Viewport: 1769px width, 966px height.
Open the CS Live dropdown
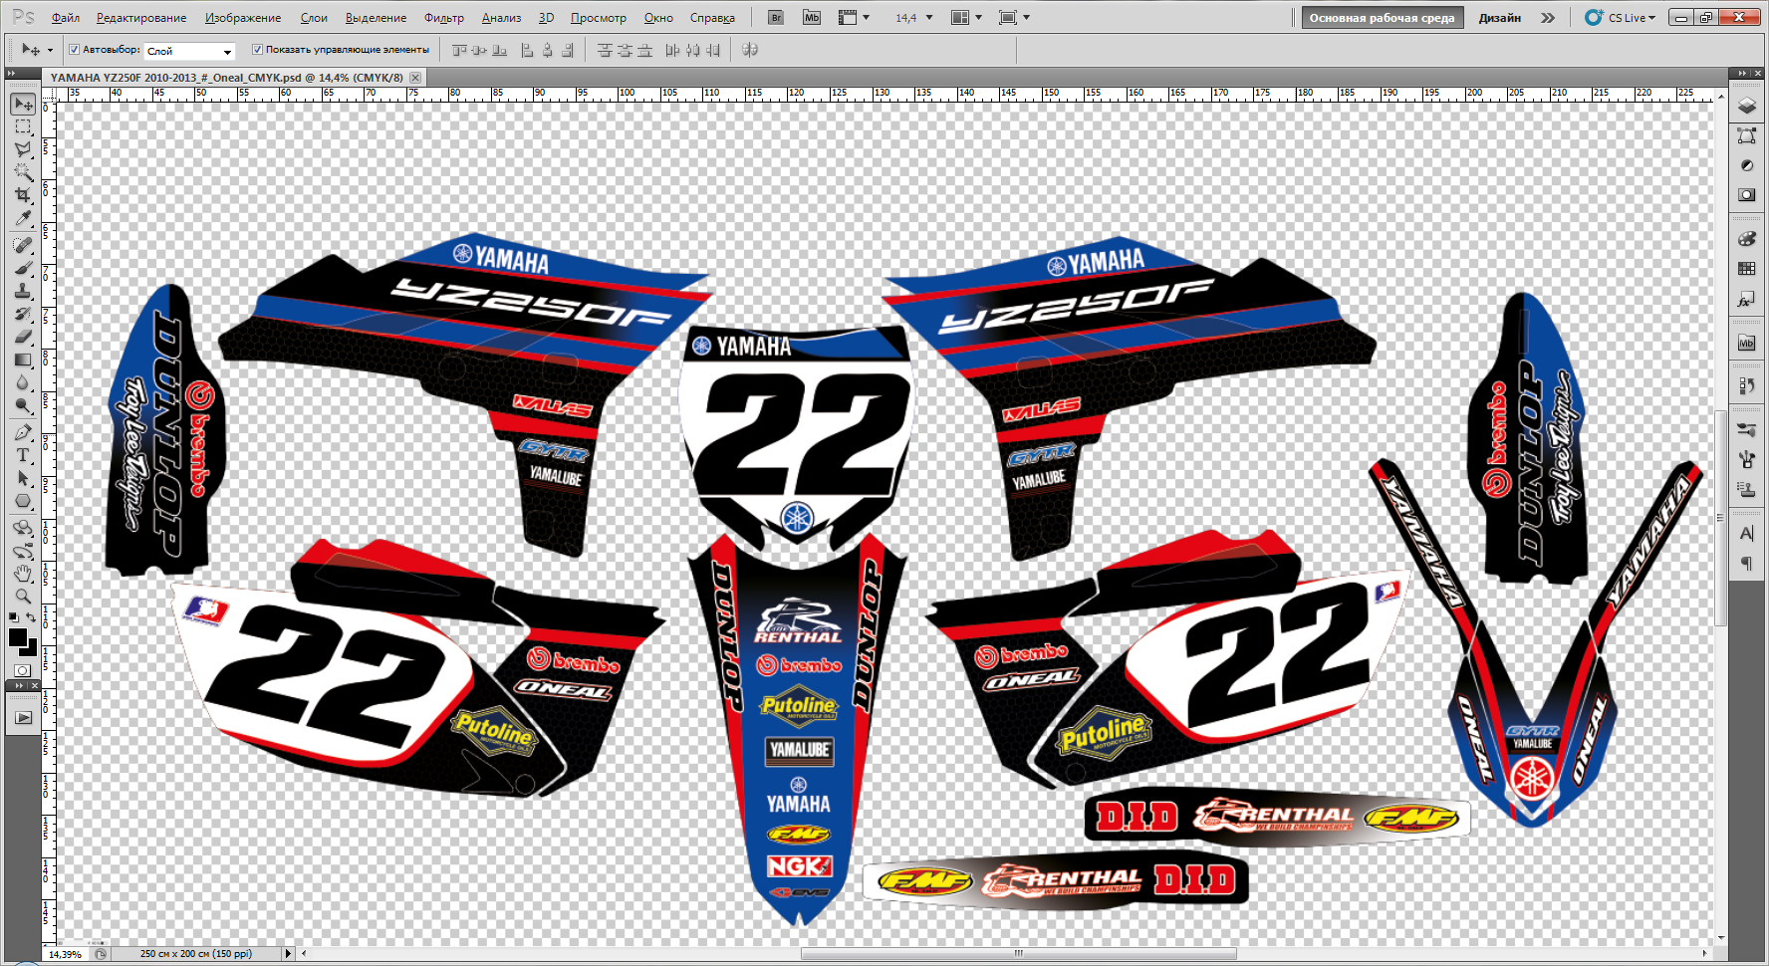1621,18
